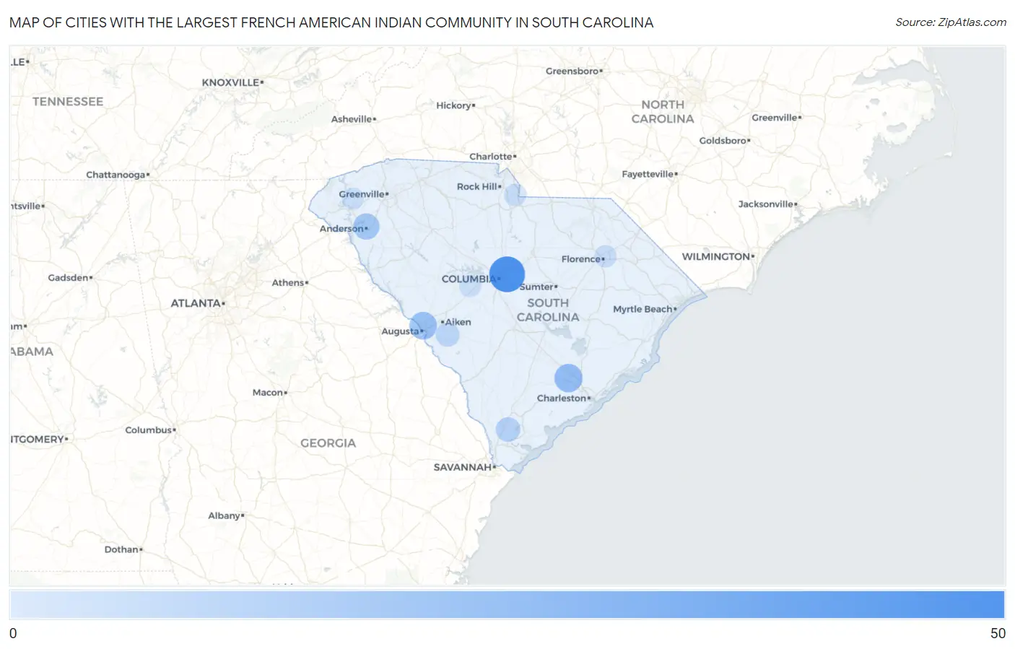Click the Asheville city label

pos(352,119)
